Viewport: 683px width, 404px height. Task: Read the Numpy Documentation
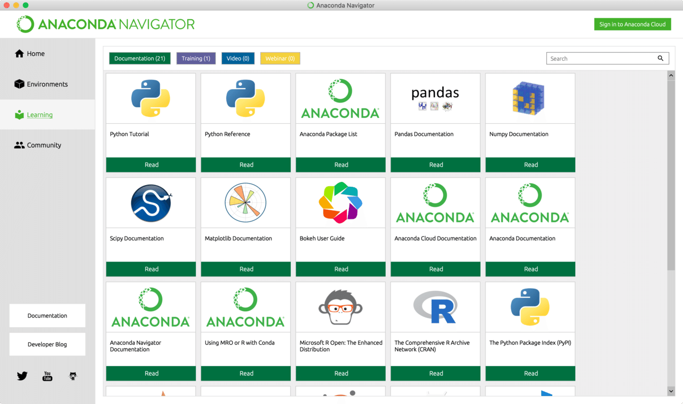tap(530, 165)
